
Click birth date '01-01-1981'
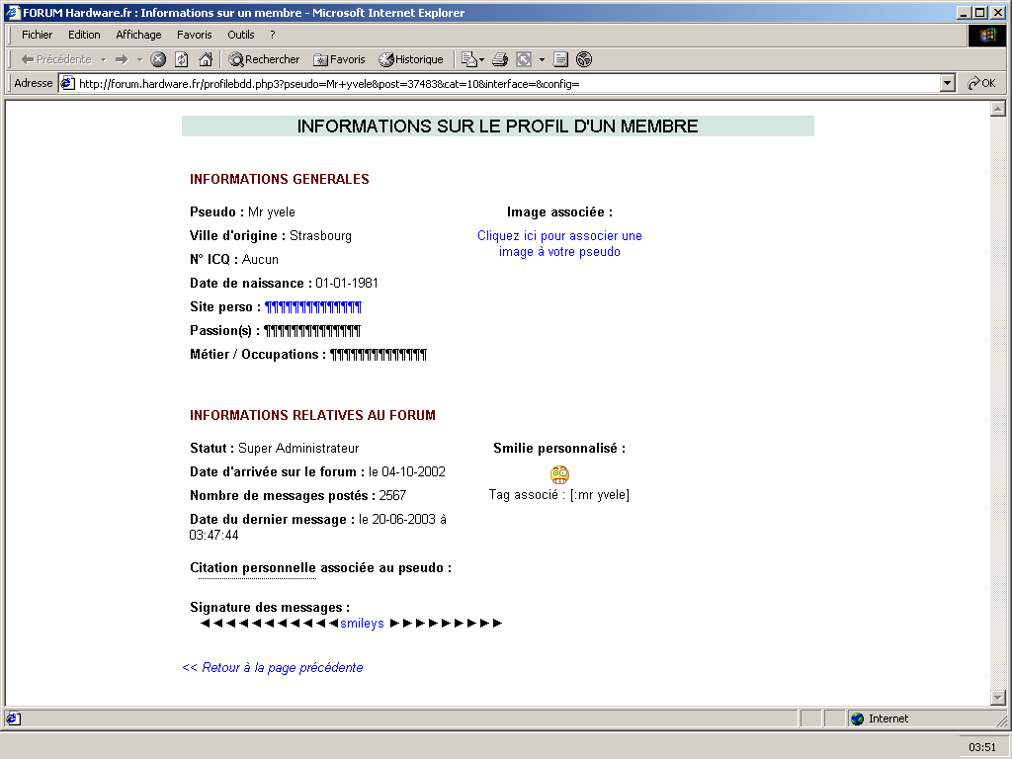coord(347,284)
